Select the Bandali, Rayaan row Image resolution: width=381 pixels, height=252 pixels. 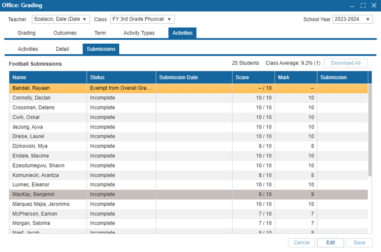click(48, 88)
